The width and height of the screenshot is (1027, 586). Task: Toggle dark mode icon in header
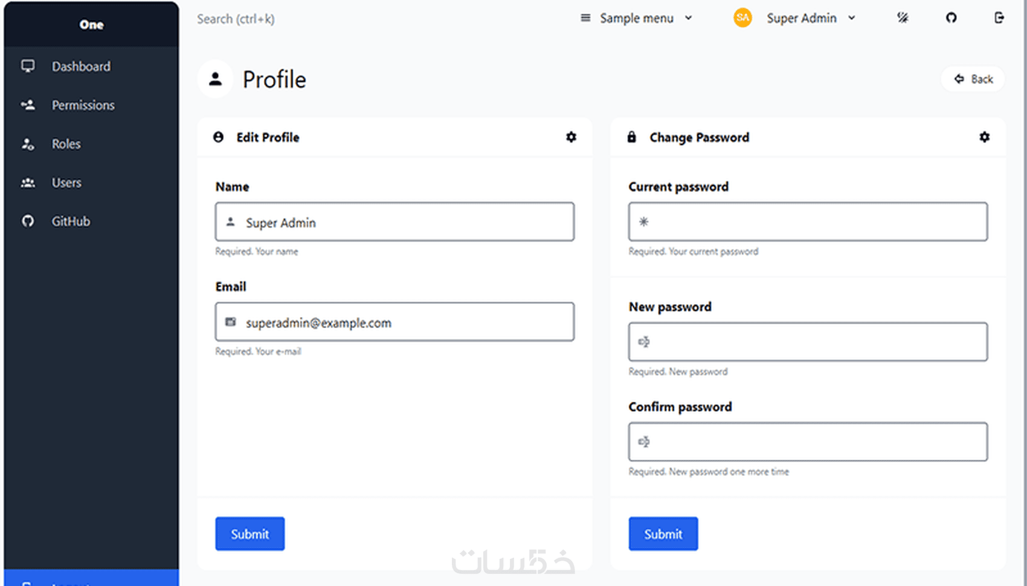pos(903,18)
